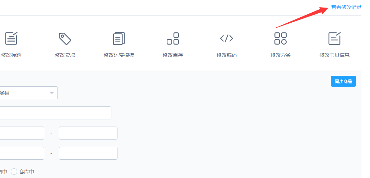
Task: Click the 修改分类 text label
Action: tap(281, 55)
